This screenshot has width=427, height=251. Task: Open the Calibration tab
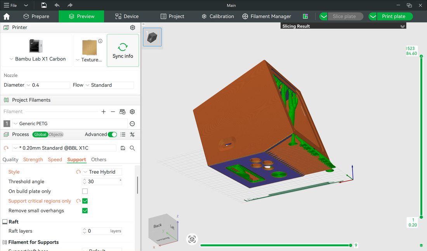(x=218, y=16)
